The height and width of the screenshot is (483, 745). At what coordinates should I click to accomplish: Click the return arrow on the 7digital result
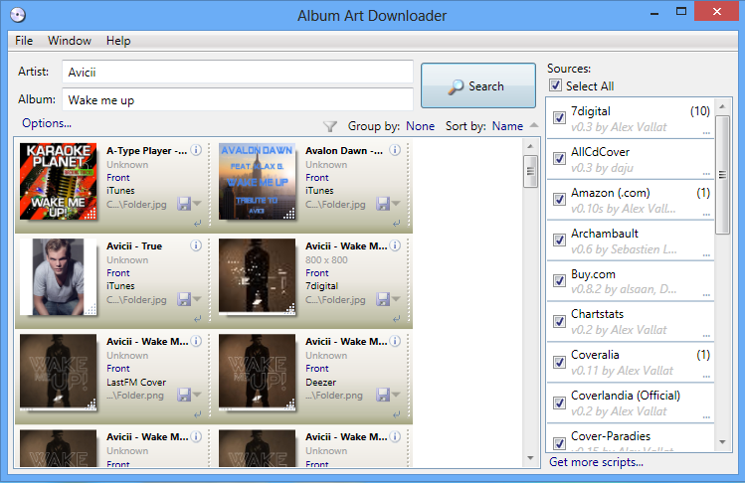coord(396,319)
